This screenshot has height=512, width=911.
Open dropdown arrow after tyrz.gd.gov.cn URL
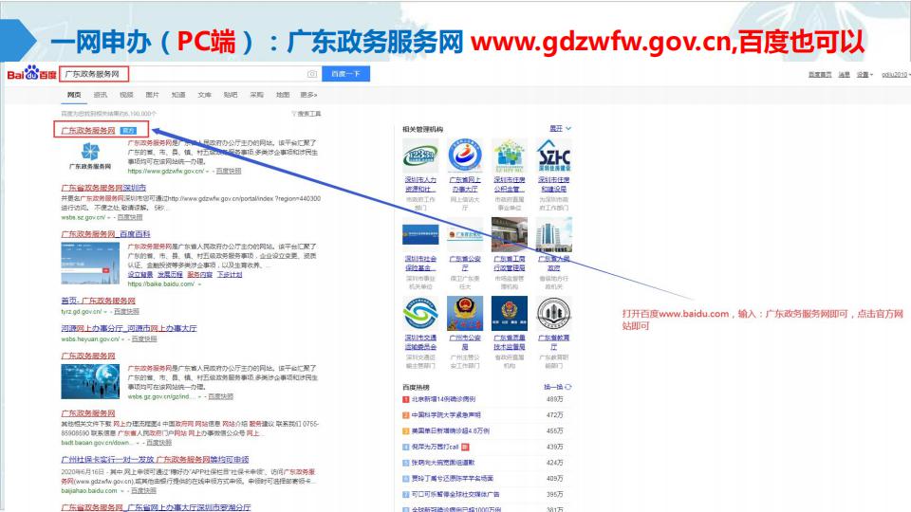tap(105, 312)
